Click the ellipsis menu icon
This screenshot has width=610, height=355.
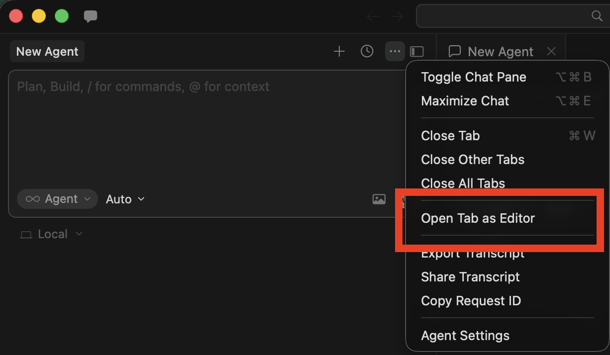pos(395,51)
